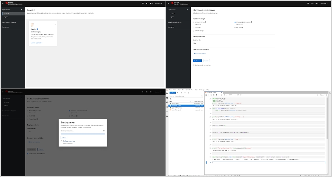This screenshot has width=332, height=177.
Task: Click the 'Filter files by name' search field
Action: click(185, 96)
